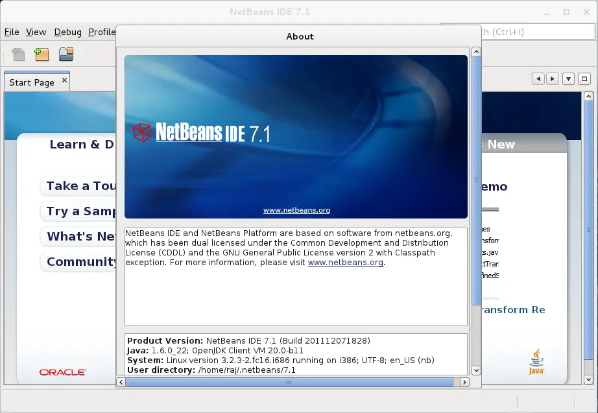Click the About dialog horizontal scrollbar thumb
Screen dimensions: 598x413
[289, 382]
